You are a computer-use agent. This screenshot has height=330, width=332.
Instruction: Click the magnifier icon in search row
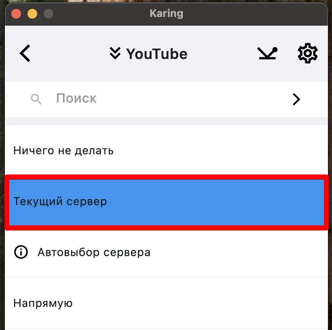(36, 99)
